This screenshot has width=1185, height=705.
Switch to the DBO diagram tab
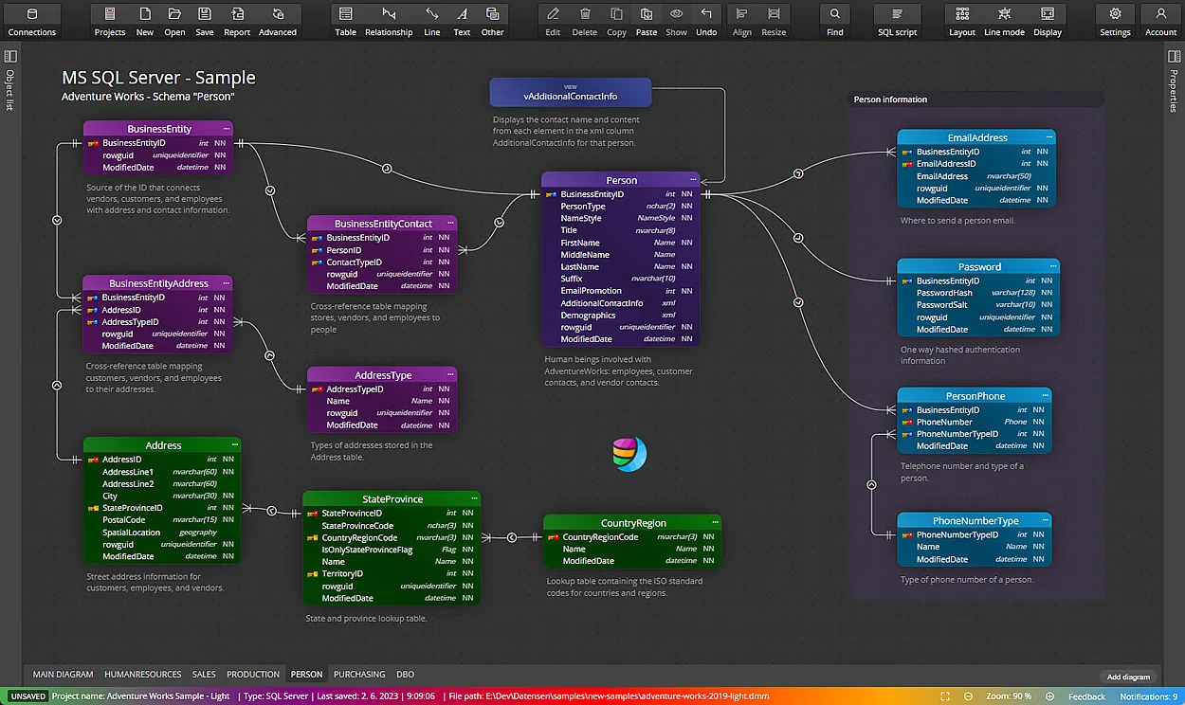pyautogui.click(x=405, y=675)
